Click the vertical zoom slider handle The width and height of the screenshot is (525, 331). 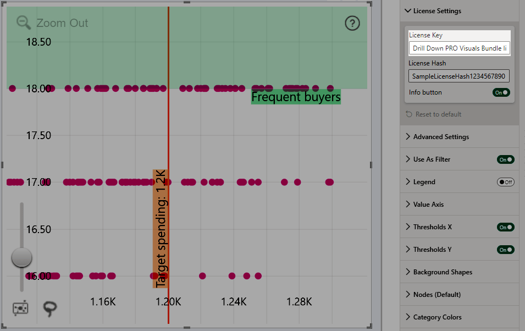click(x=21, y=257)
